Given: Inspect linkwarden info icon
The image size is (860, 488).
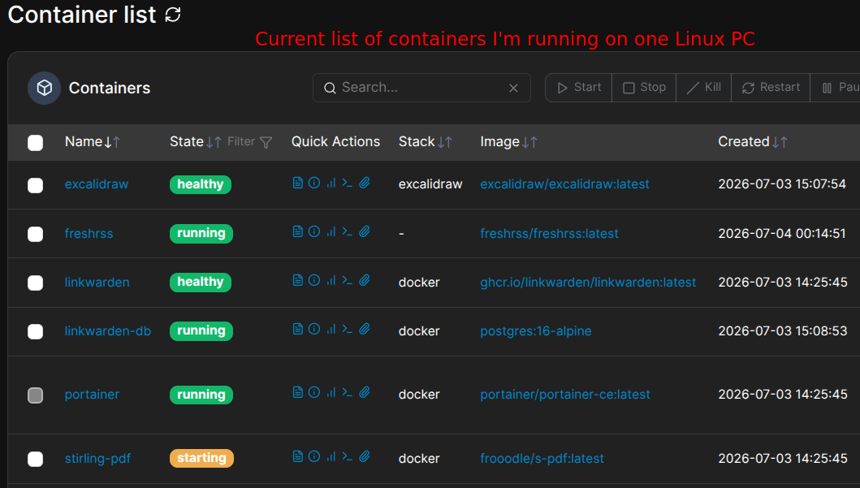Looking at the screenshot, I should pos(314,280).
